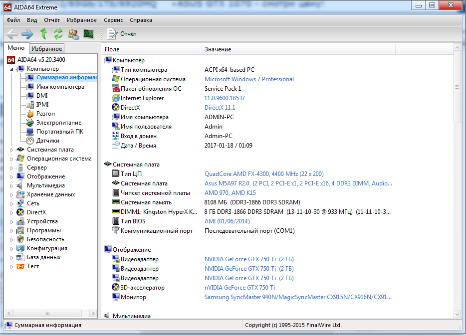Open AMD 970, AMD K15 chipset link
466x335 pixels.
click(230, 193)
